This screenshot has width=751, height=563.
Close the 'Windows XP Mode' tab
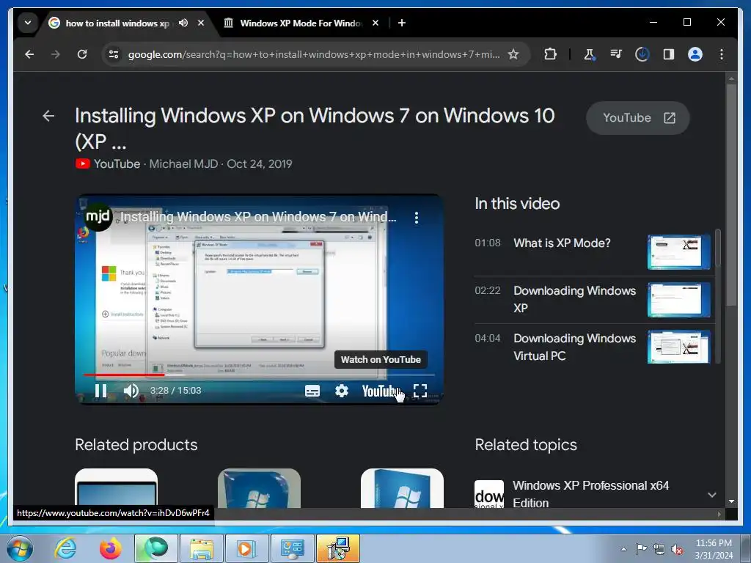coord(375,23)
